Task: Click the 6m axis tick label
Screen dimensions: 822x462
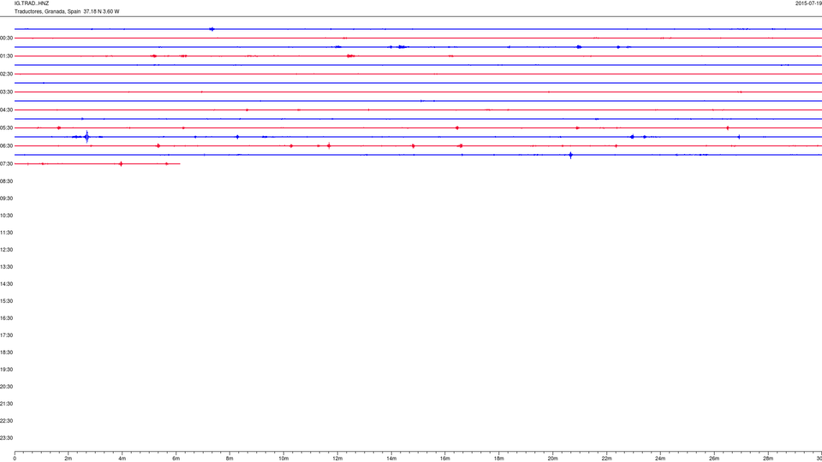Action: pos(176,459)
